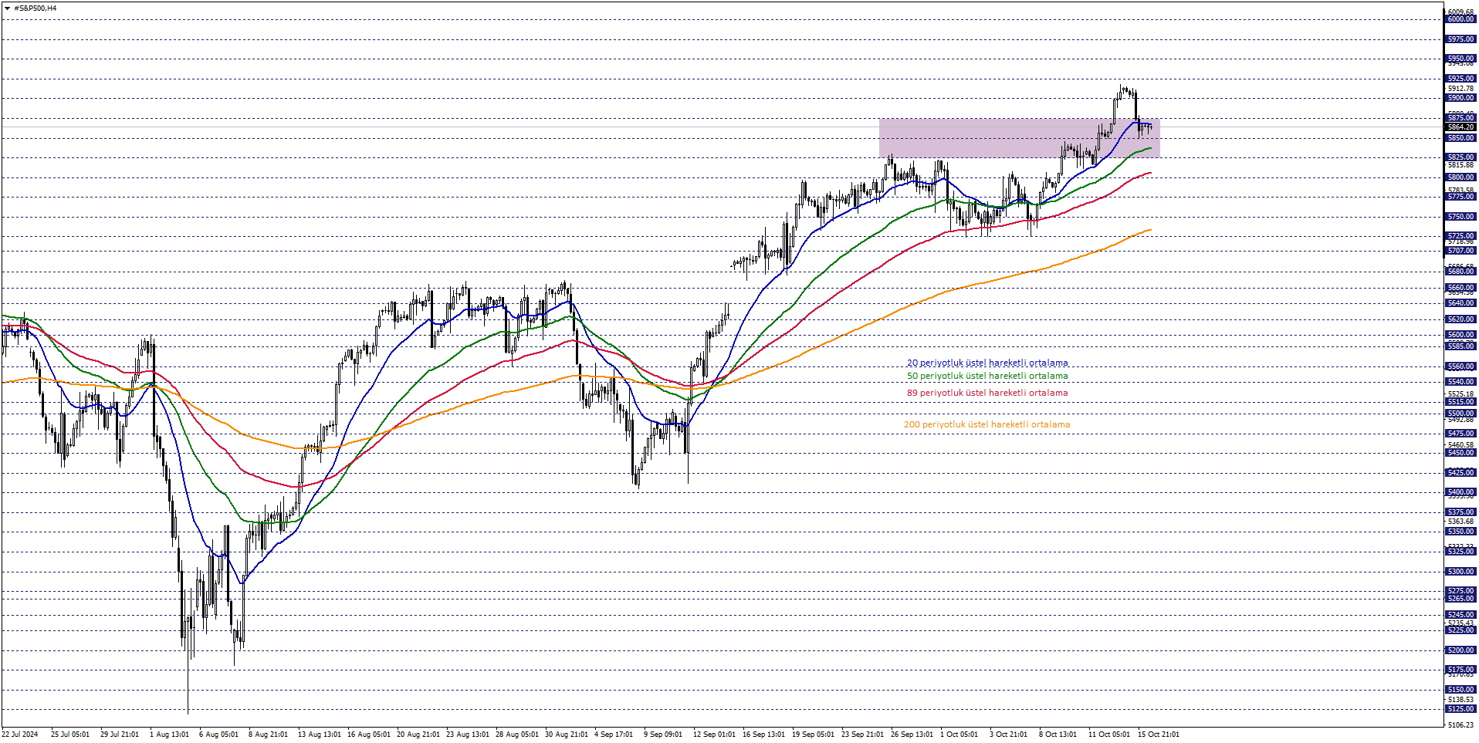Click the '30 Aug 21:01' time label
1479x743 pixels.
567,735
